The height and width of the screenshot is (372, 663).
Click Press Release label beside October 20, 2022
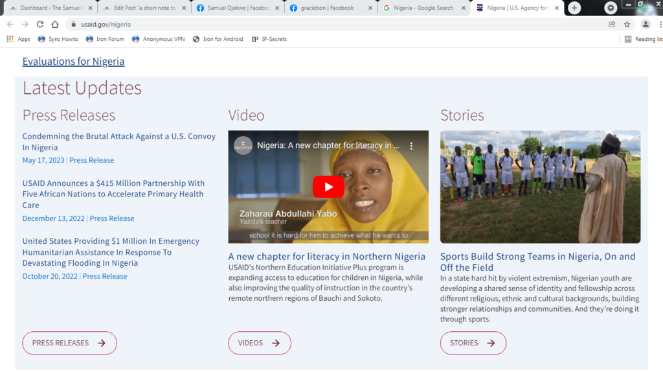105,276
